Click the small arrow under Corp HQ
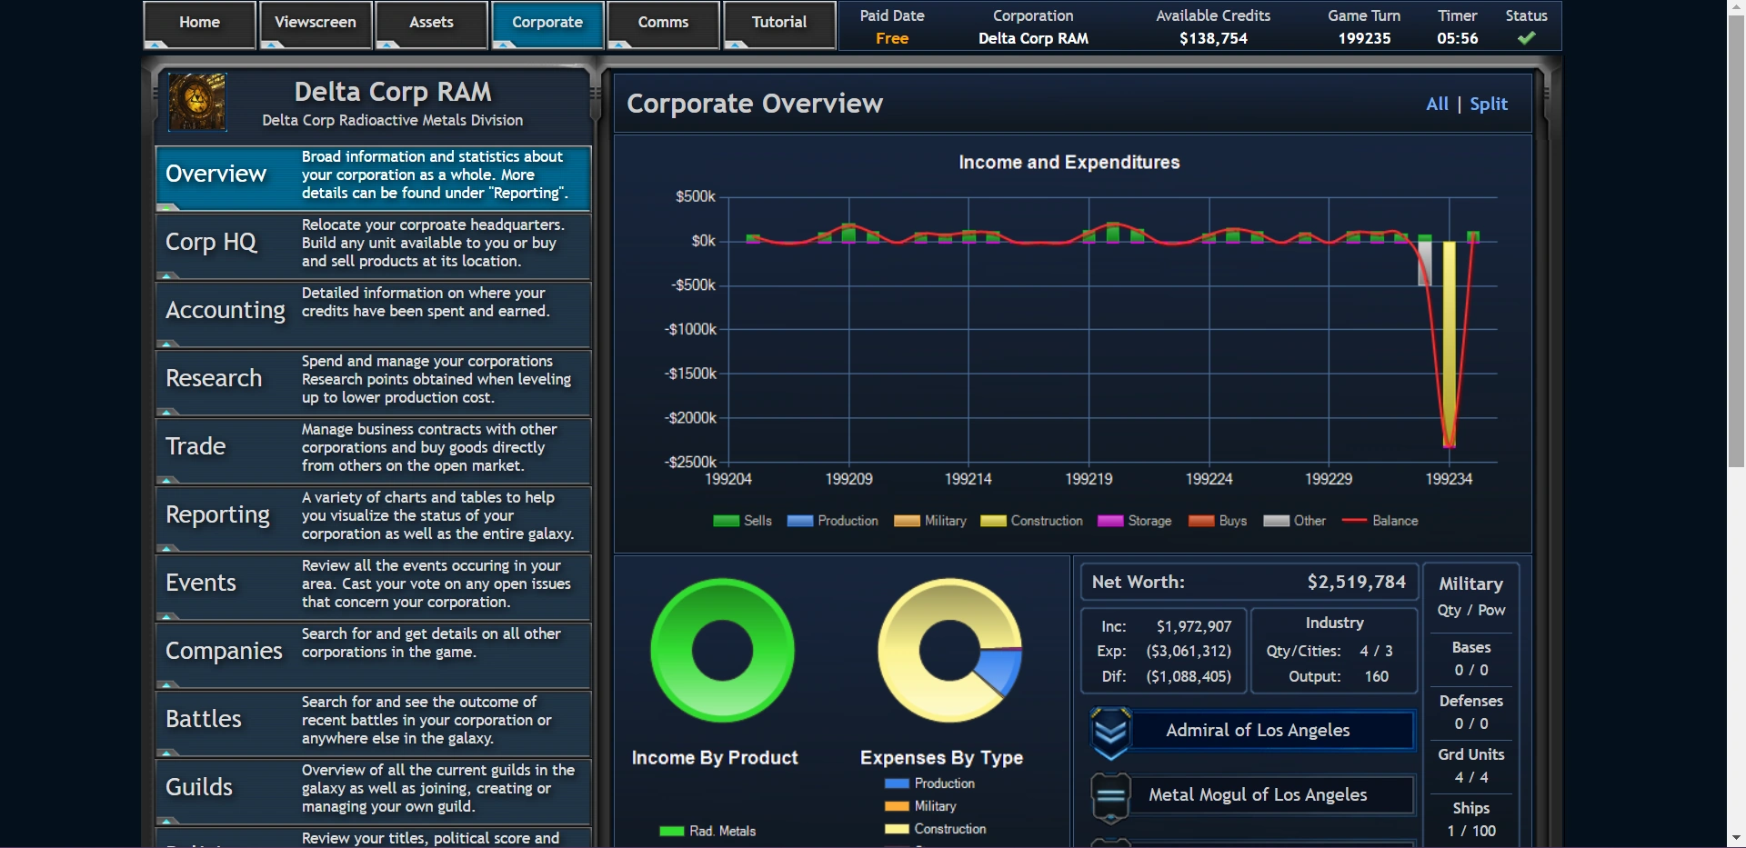Screen dimensions: 1746x848 point(167,274)
